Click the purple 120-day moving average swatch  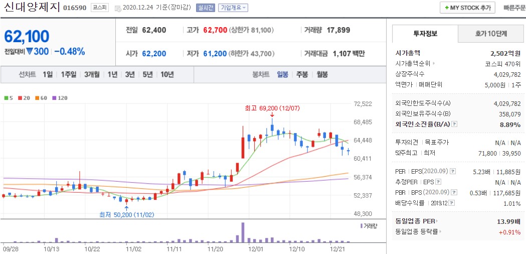pyautogui.click(x=54, y=98)
